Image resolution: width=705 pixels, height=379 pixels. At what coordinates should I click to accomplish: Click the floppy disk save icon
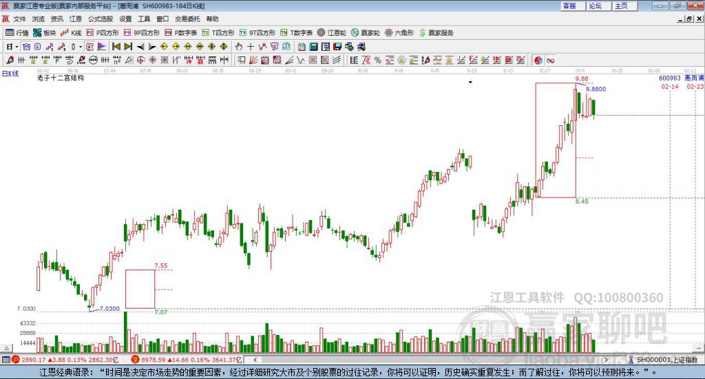[337, 46]
